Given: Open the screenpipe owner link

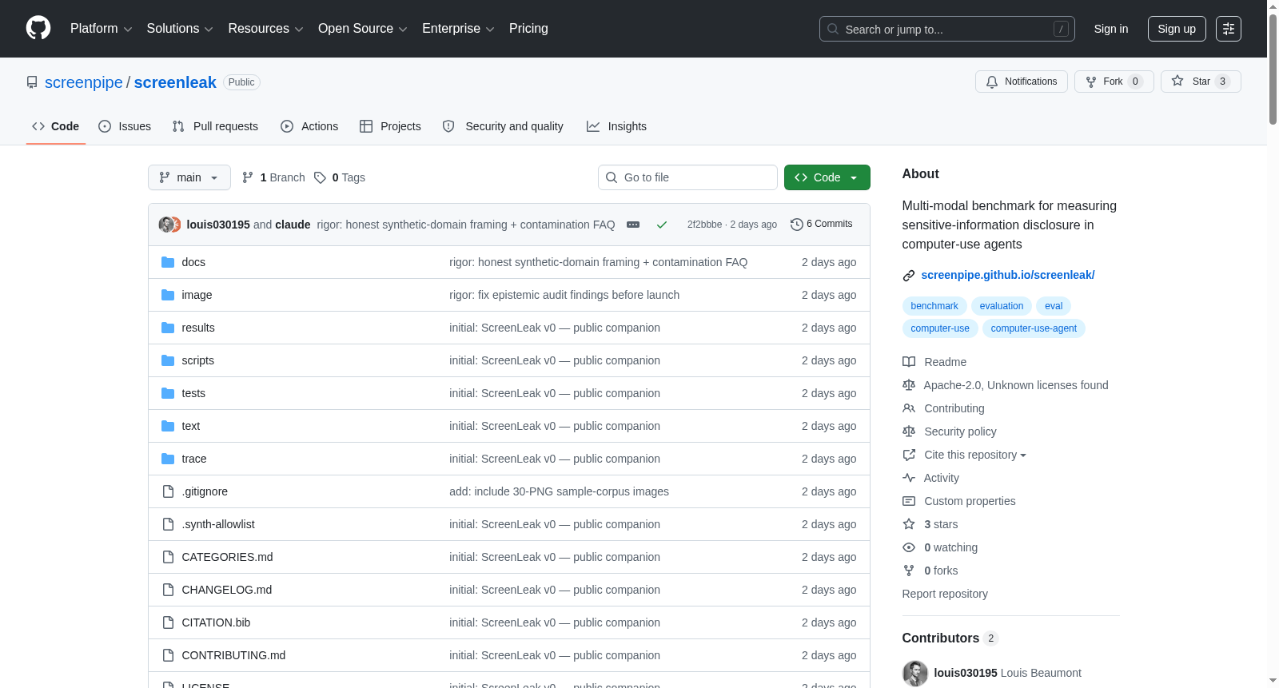Looking at the screenshot, I should [x=84, y=82].
